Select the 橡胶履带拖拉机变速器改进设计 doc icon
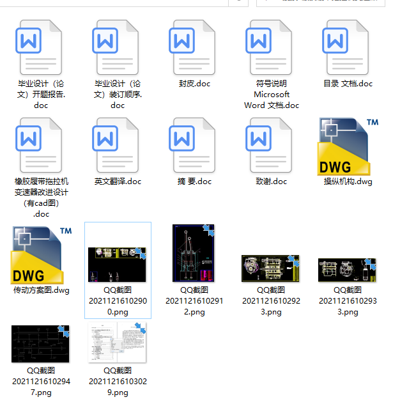The height and width of the screenshot is (404, 393). pyautogui.click(x=38, y=145)
